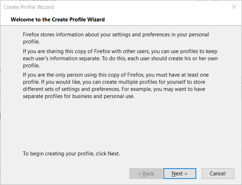242x185 pixels.
Task: Close the wizard with the X icon
Action: click(x=234, y=7)
